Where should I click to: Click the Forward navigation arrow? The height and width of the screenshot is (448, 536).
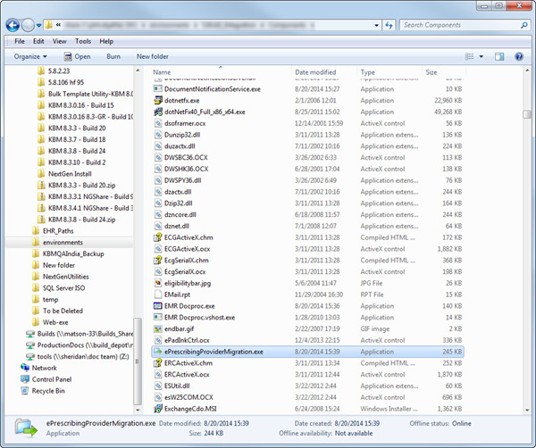28,25
